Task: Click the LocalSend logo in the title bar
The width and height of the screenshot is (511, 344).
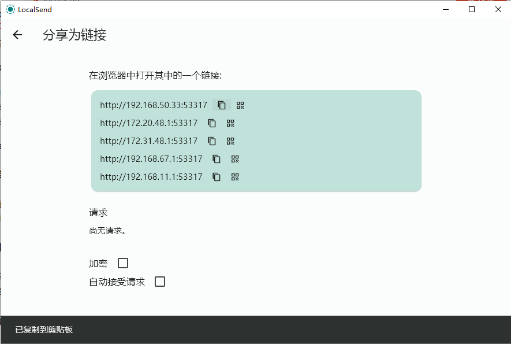Action: (9, 9)
